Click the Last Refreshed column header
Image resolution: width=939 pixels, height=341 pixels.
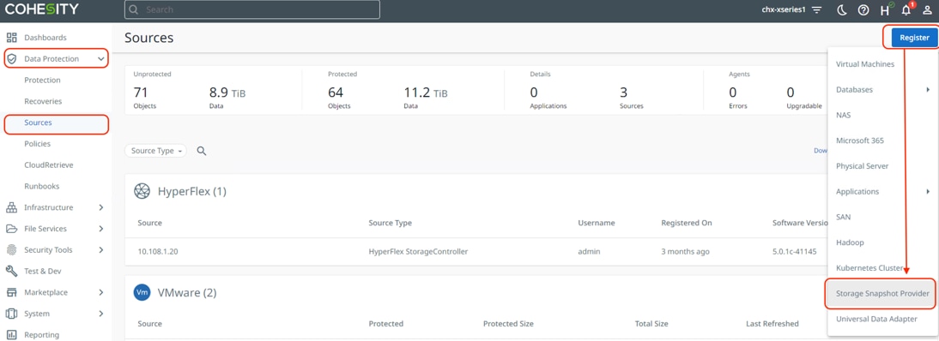coord(772,324)
